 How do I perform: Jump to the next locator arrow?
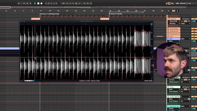click(170, 13)
